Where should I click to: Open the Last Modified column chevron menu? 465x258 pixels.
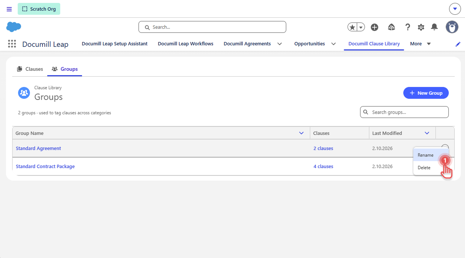pyautogui.click(x=427, y=133)
